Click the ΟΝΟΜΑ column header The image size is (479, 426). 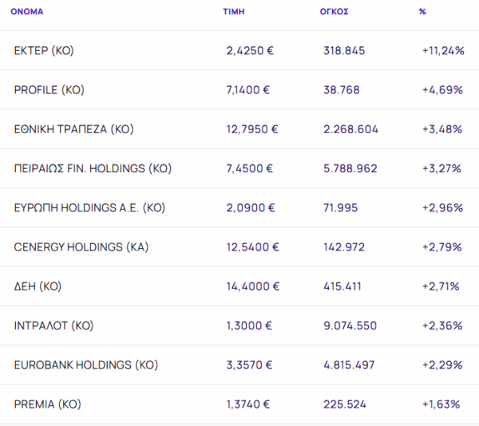click(27, 12)
